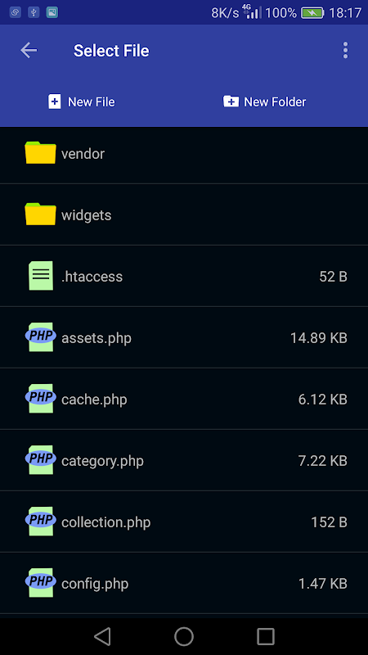Select the 14.89 KB assets.php size

319,338
